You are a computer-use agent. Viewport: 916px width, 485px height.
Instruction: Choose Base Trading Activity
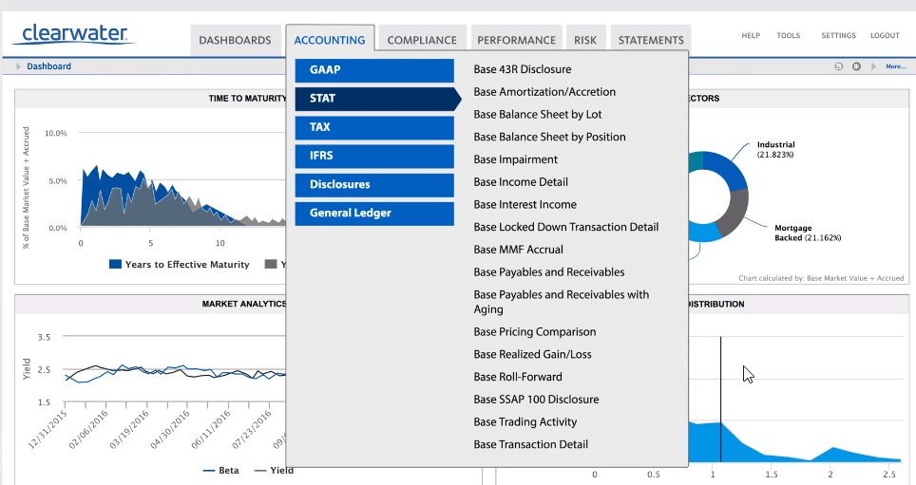[525, 422]
